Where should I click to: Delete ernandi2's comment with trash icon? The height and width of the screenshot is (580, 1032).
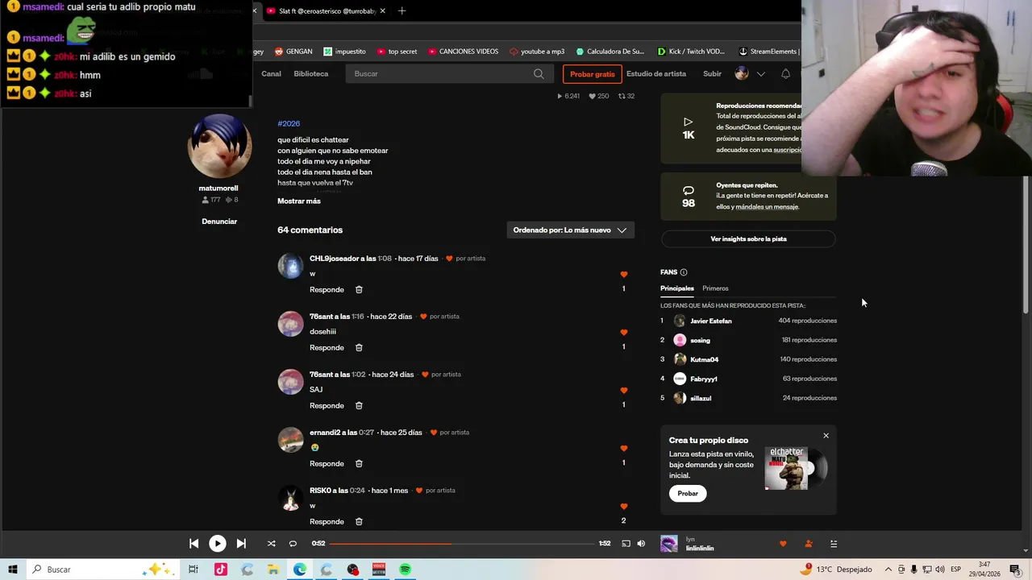pyautogui.click(x=359, y=464)
